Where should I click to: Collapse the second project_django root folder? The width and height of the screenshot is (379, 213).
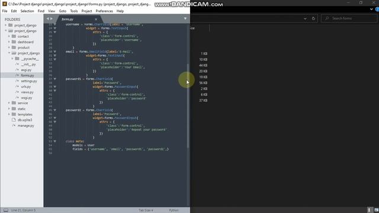[x=5, y=31]
